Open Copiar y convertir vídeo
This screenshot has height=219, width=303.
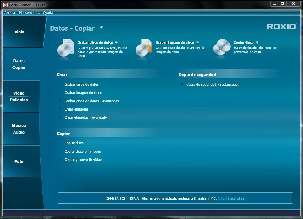[83, 160]
